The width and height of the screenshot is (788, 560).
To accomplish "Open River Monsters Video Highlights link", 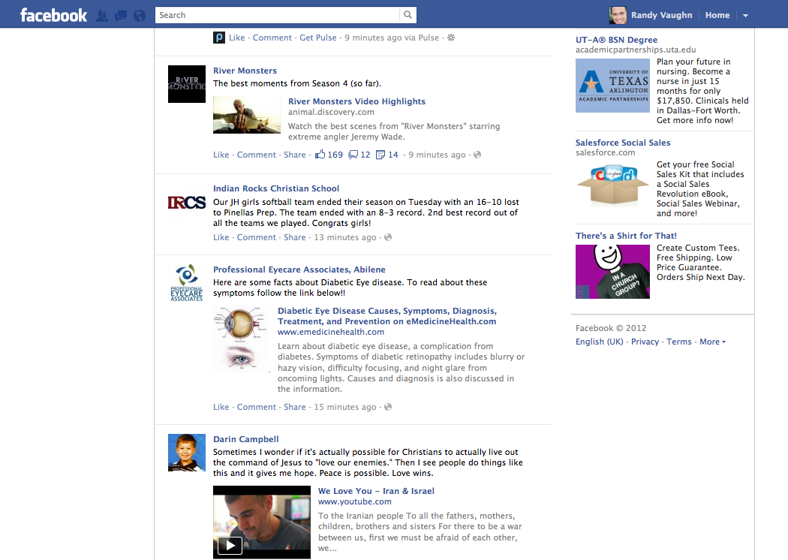I will click(x=356, y=101).
